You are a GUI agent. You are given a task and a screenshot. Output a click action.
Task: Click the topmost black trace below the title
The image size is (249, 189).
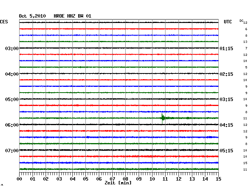point(119,23)
